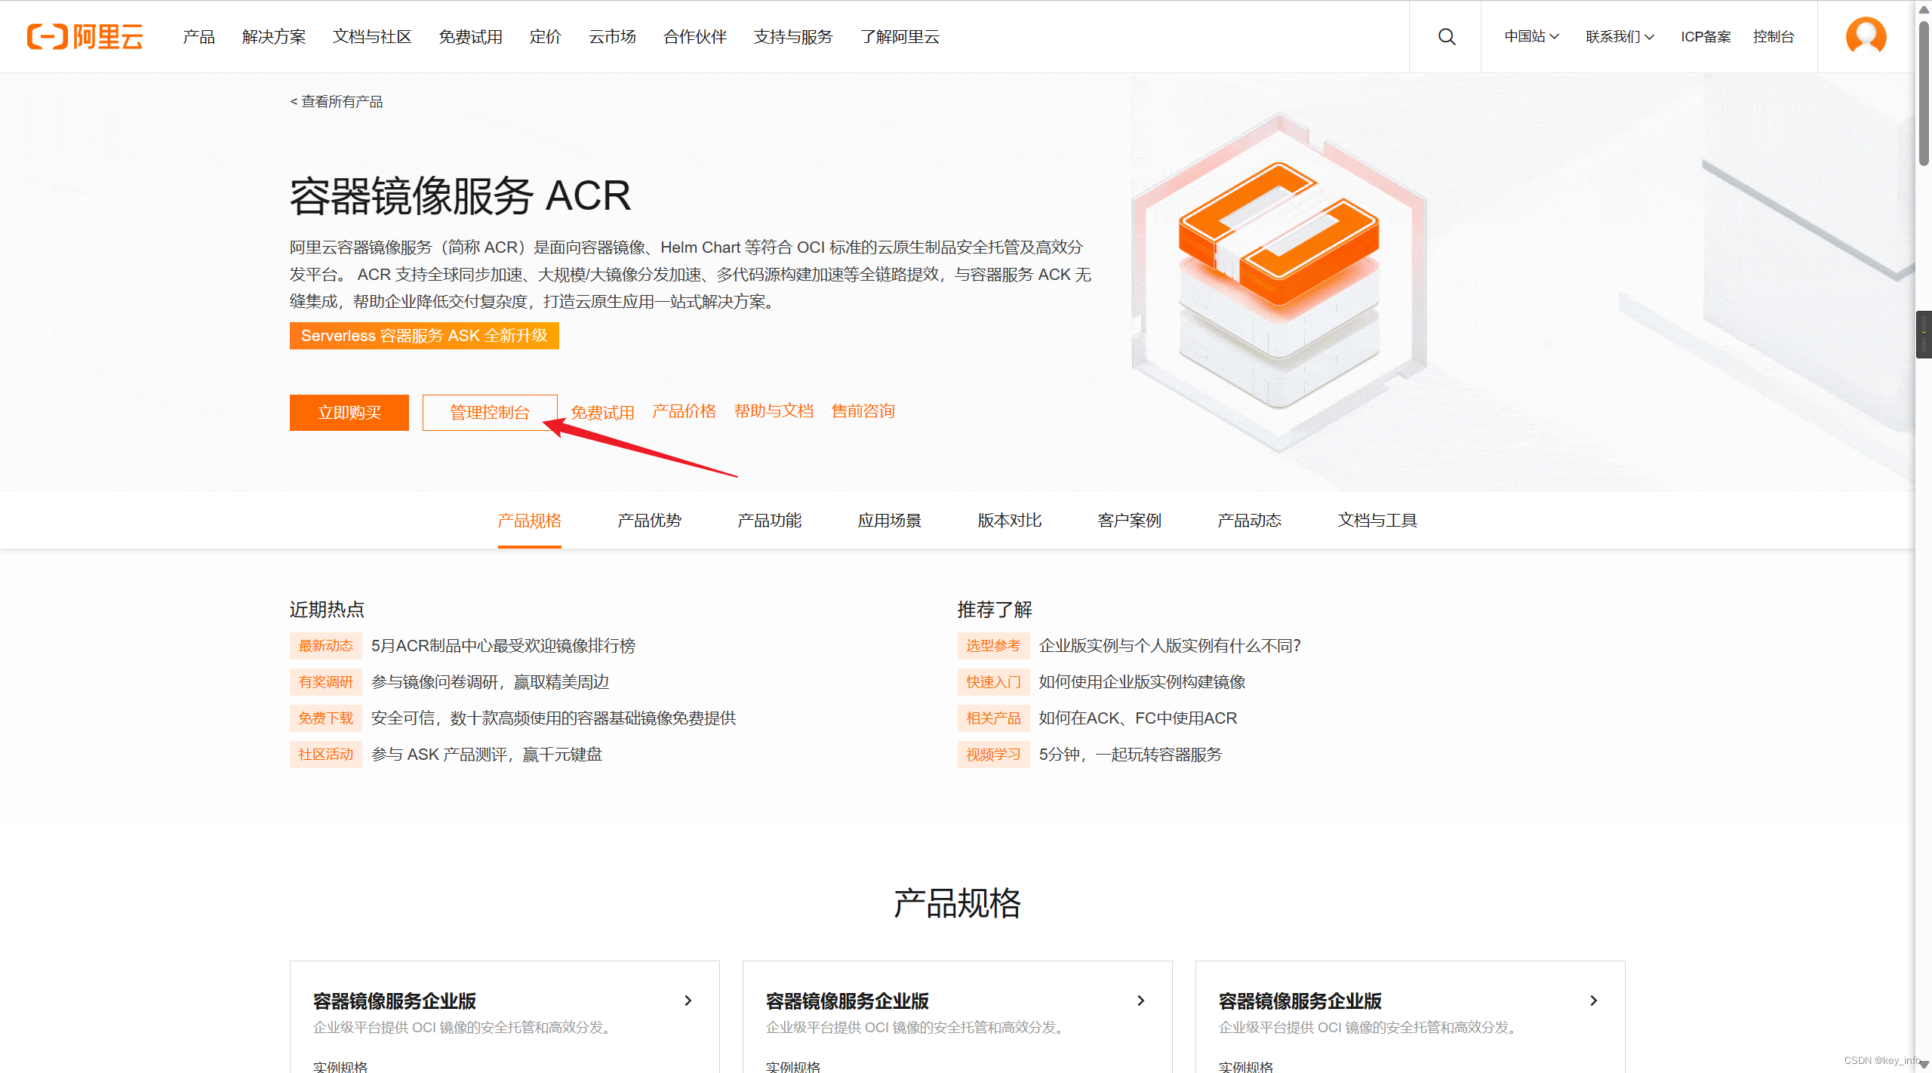Image resolution: width=1932 pixels, height=1073 pixels.
Task: Go back via 查看所有产品 link
Action: tap(337, 101)
